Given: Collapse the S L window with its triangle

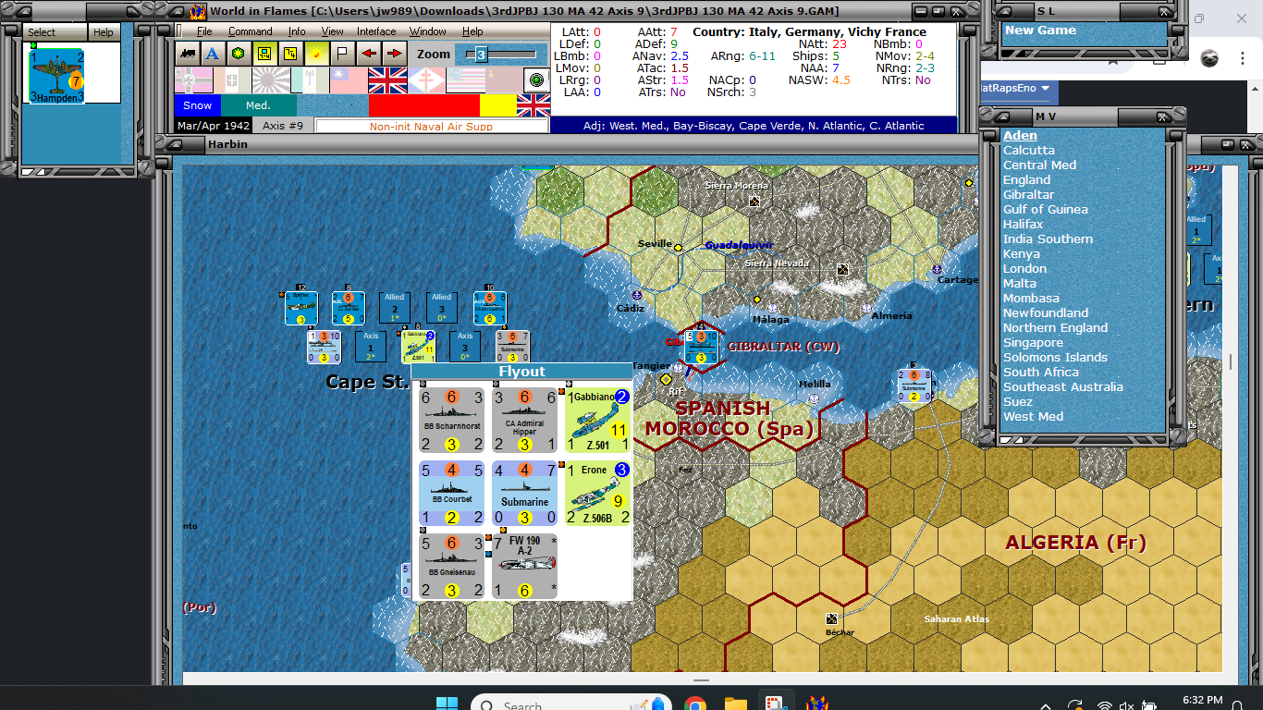Looking at the screenshot, I should coord(1007,11).
